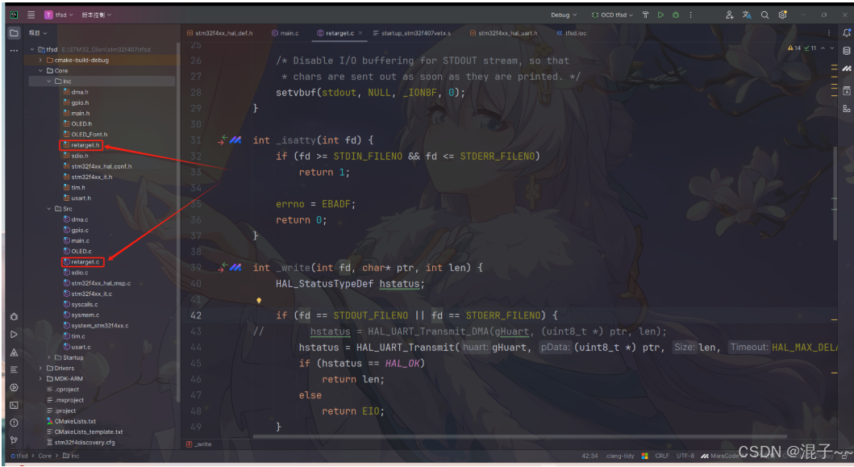854x467 pixels.
Task: Open the Git version control tool window
Action: point(15,440)
